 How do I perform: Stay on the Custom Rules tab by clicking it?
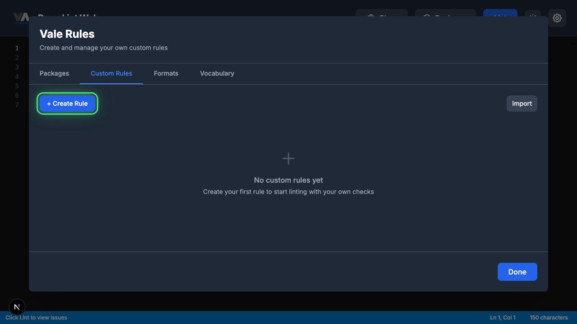coord(111,73)
